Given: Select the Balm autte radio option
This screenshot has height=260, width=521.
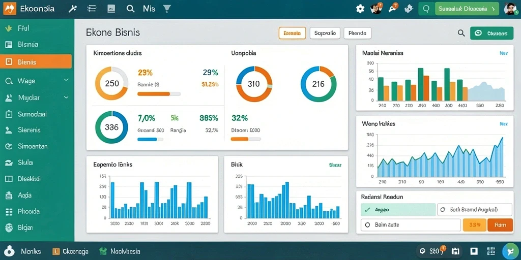Looking at the screenshot, I should 411,225.
